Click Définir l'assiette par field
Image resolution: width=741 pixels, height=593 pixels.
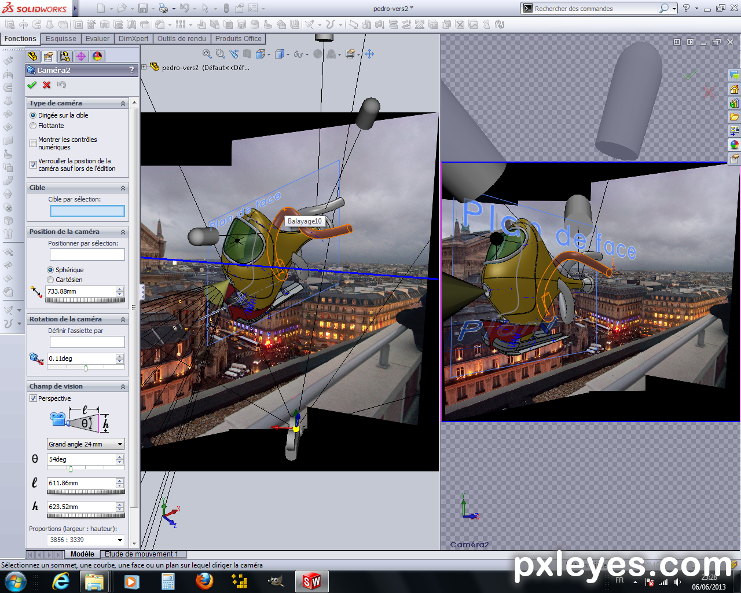(87, 342)
